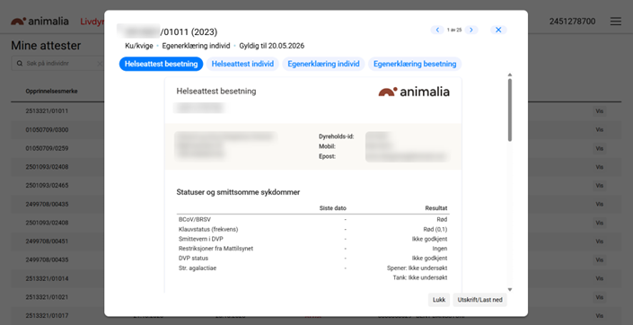This screenshot has height=325, width=633.
Task: Open Egenerklæring besetning tab
Action: pos(415,64)
